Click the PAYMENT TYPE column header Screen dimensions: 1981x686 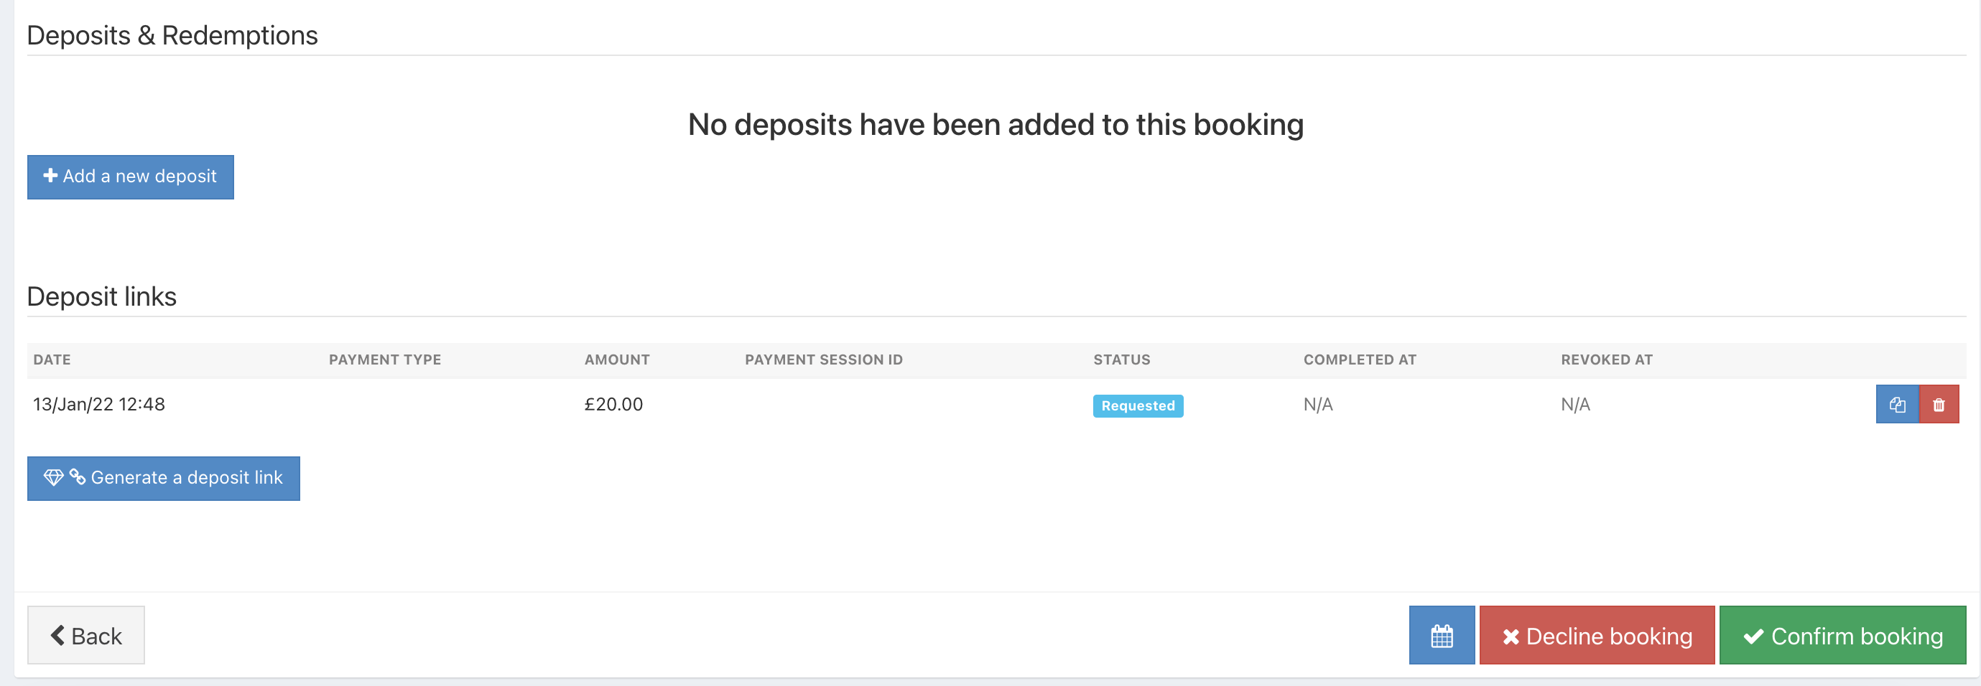pyautogui.click(x=384, y=360)
